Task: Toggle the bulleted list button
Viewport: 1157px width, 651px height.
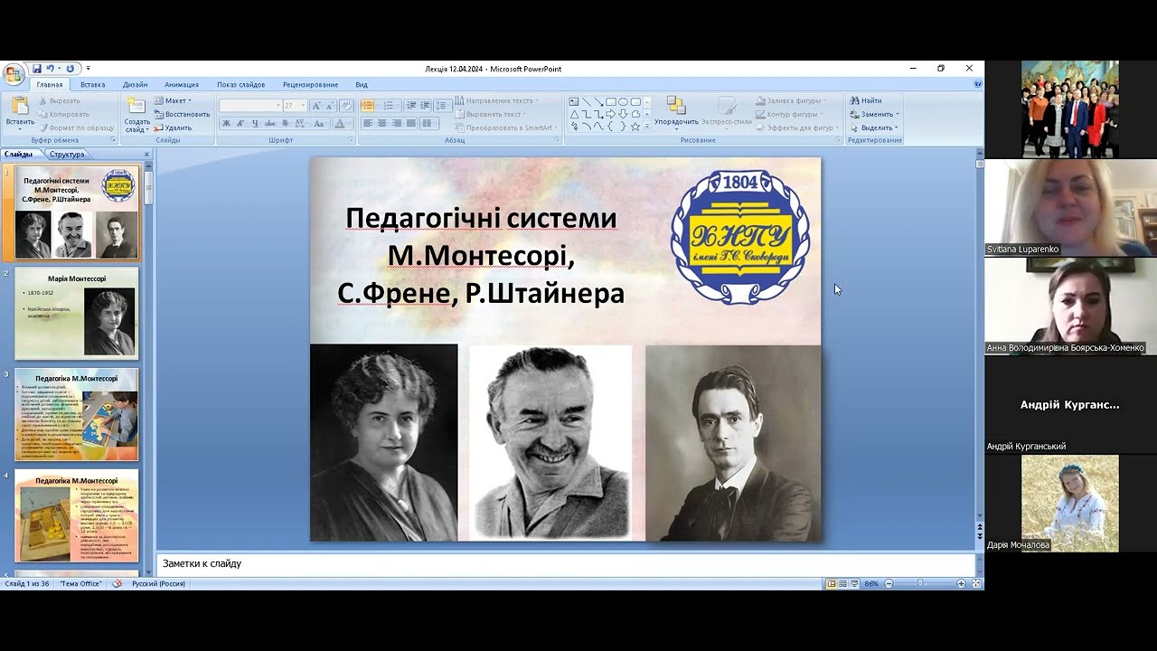Action: tap(368, 105)
